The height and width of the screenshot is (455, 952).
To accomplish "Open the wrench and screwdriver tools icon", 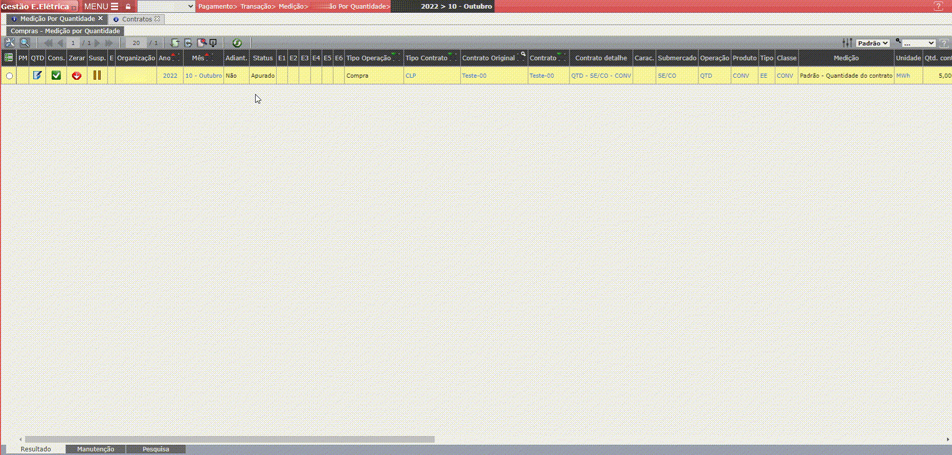I will 10,43.
